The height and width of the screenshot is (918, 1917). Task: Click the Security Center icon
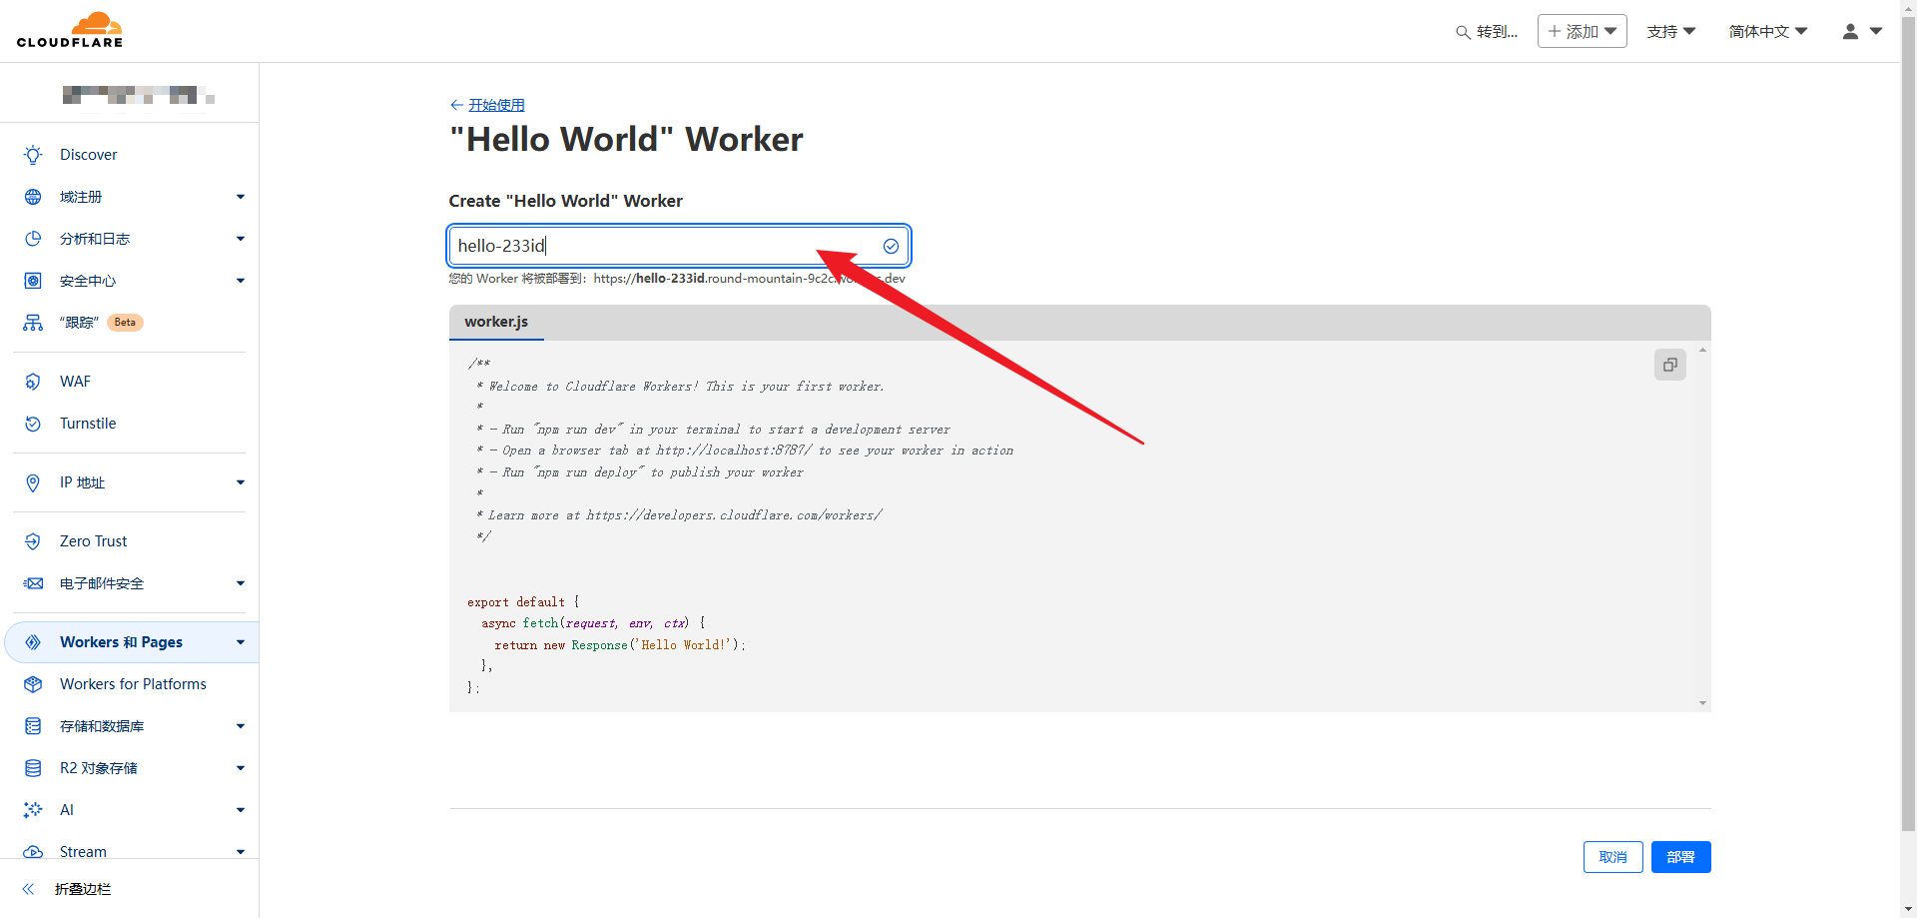click(33, 281)
